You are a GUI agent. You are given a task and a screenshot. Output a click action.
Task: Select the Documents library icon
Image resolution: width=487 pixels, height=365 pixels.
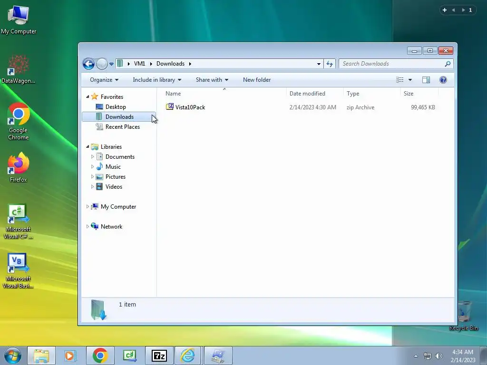coord(99,156)
